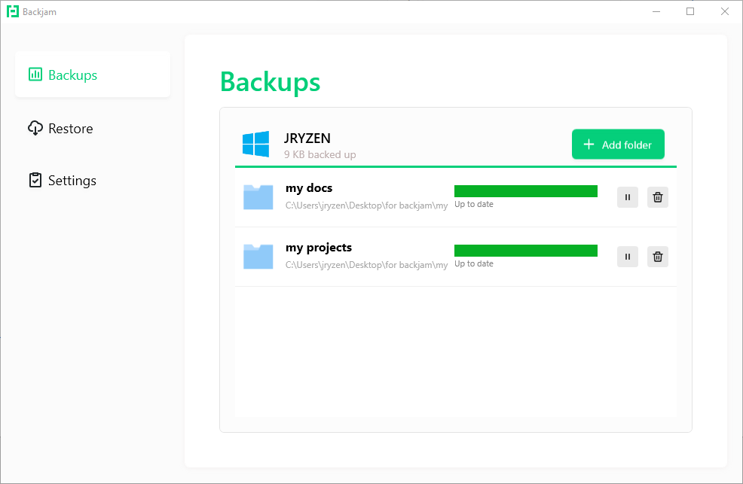Click the Settings clipboard icon

click(x=35, y=181)
